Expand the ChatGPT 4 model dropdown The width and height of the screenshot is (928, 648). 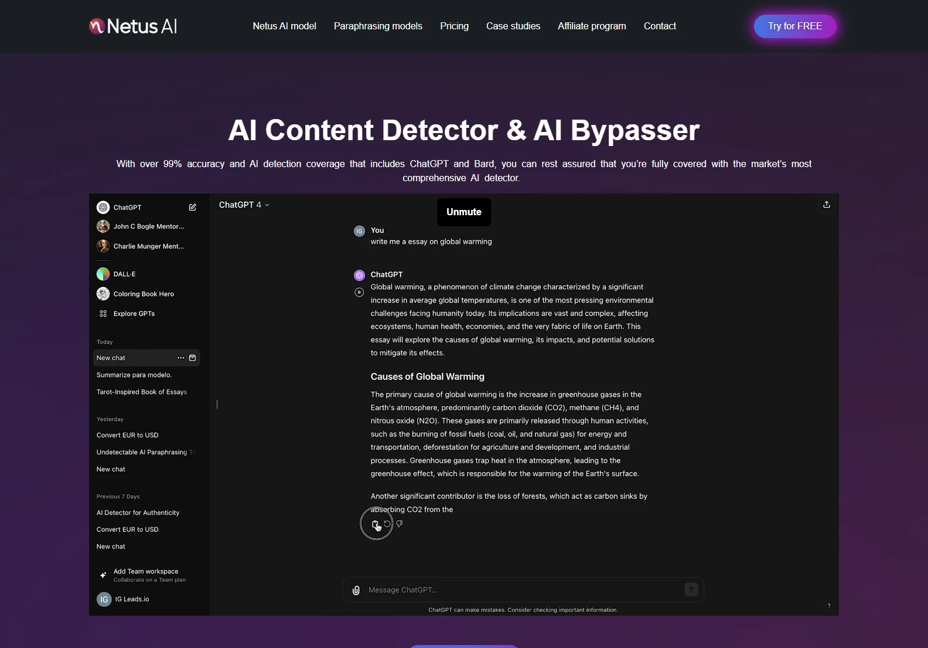244,205
